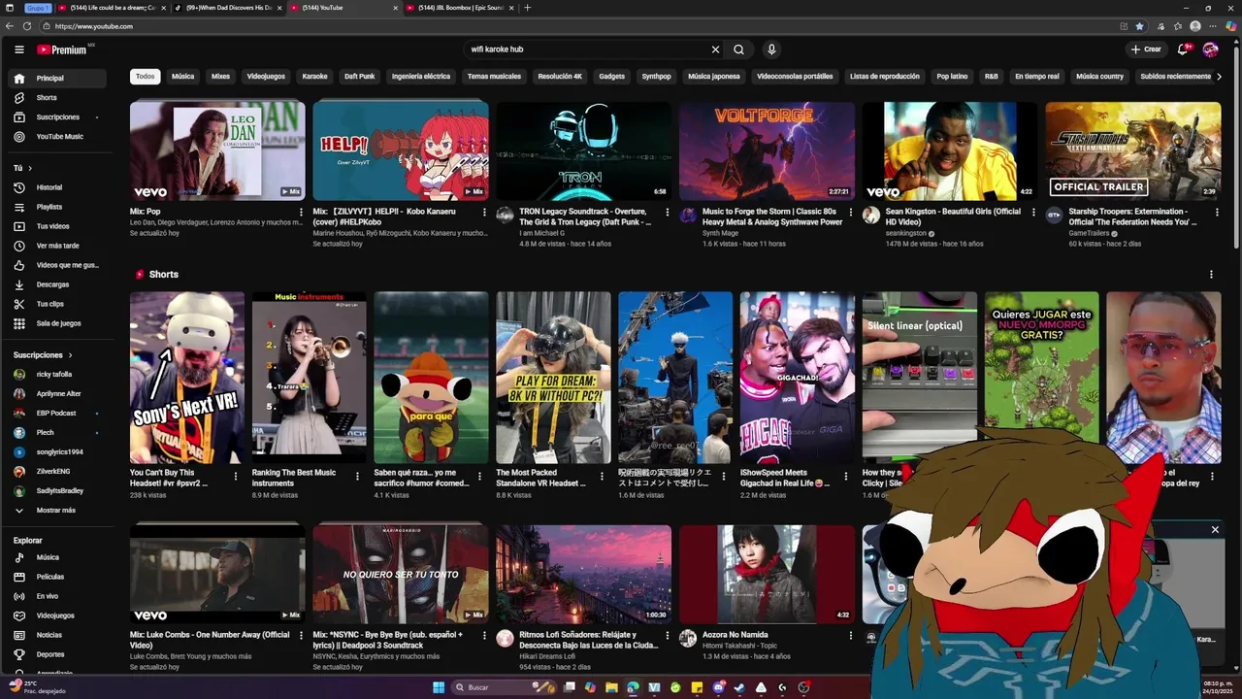Open Música under Explorar
Screen dimensions: 1242x699
click(x=57, y=557)
